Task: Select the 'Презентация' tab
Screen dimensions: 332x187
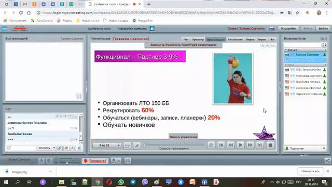Action: point(216,39)
